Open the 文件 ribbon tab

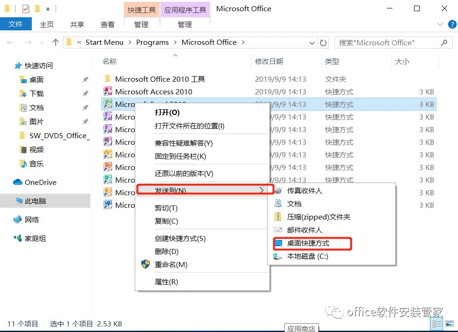(x=16, y=24)
